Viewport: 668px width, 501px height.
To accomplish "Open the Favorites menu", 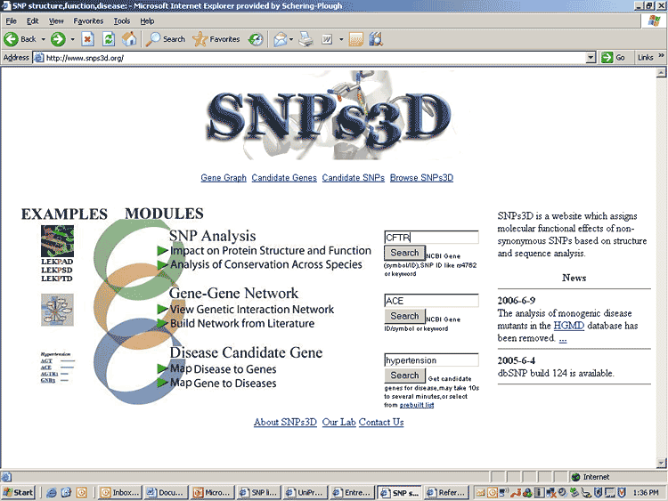I will click(x=88, y=20).
